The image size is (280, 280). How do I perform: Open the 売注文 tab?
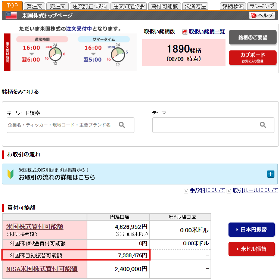tap(58, 6)
